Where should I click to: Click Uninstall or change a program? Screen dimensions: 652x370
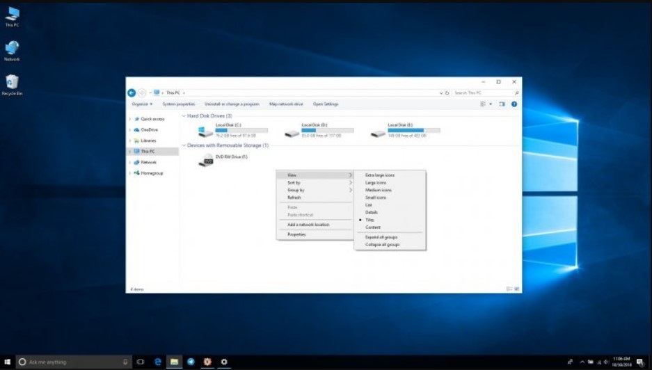pos(232,104)
